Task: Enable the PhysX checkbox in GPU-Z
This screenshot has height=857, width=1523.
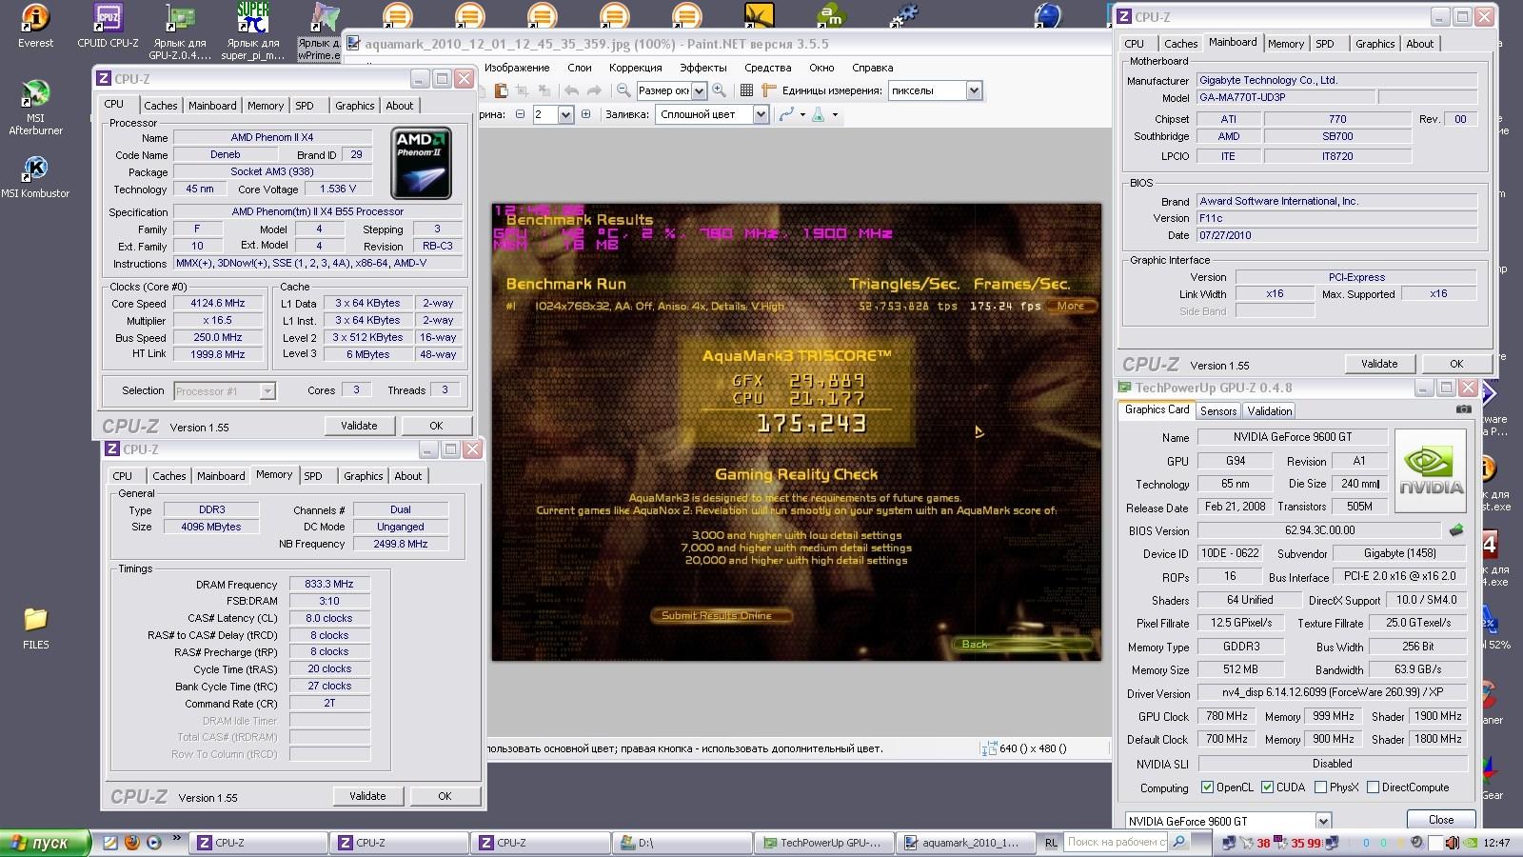Action: pos(1320,787)
